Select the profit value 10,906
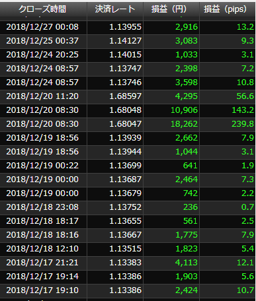The height and width of the screenshot is (301, 256). [x=185, y=110]
